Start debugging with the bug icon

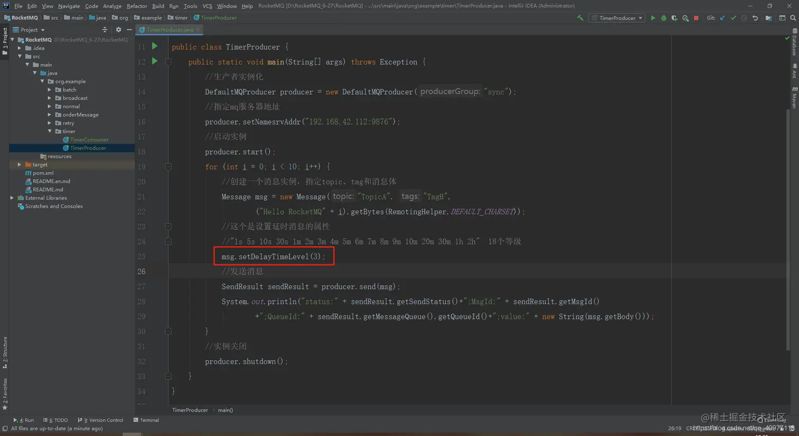[664, 18]
